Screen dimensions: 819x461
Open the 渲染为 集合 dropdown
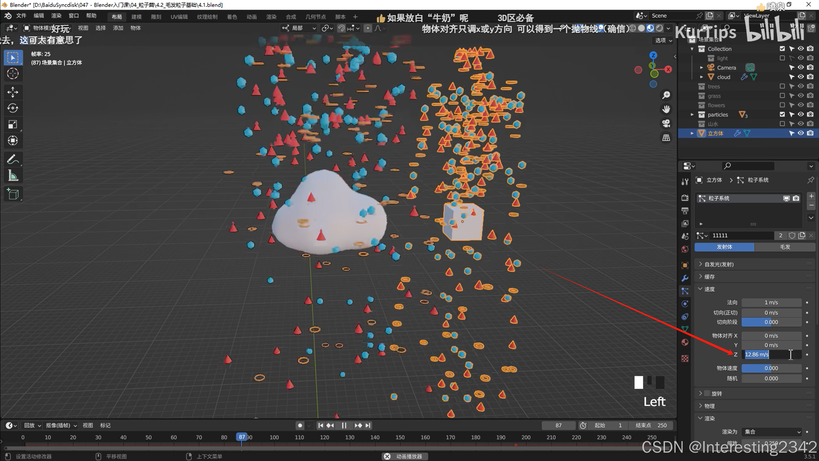[x=771, y=432]
